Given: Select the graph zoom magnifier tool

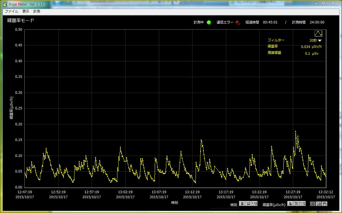Looking at the screenshot, I should point(319,203).
